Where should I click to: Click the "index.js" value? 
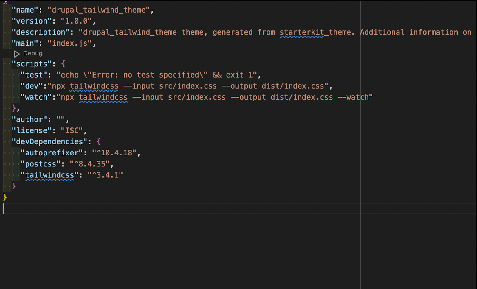[x=69, y=44]
